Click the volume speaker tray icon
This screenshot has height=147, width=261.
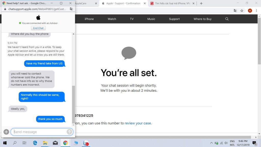226,143
